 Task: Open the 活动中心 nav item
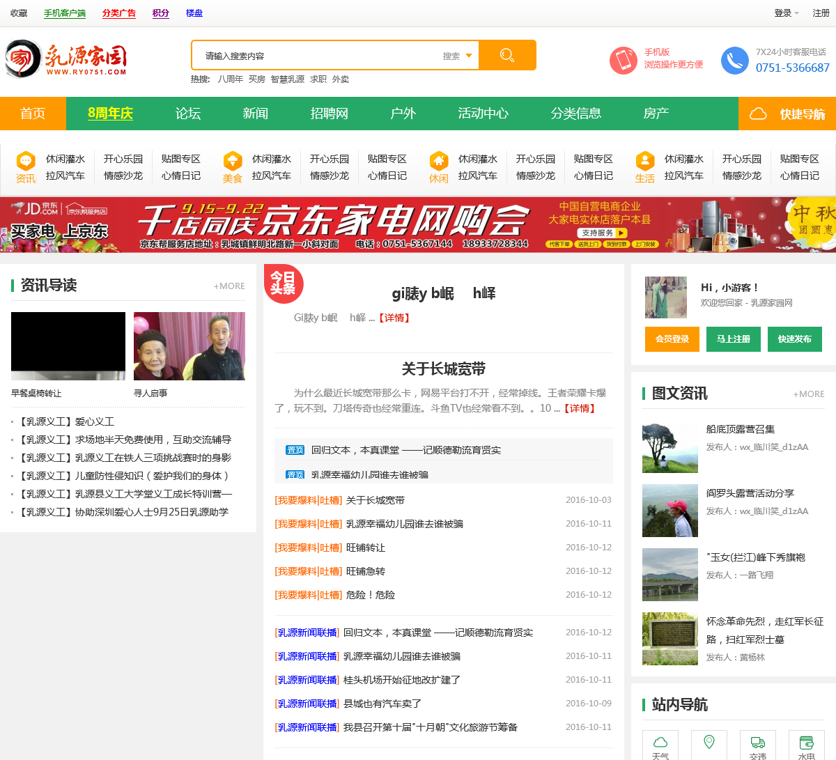coord(483,114)
